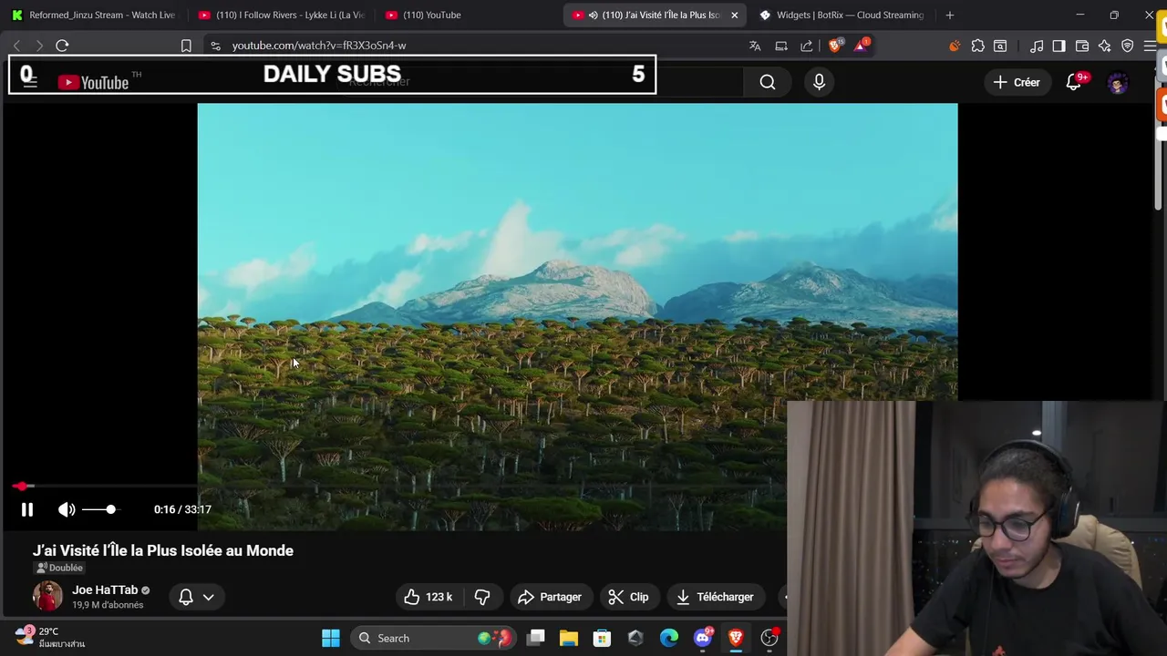
Task: Start voice search with the microphone icon
Action: [x=819, y=82]
